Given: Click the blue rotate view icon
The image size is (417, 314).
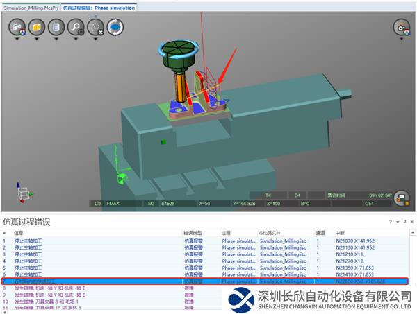Looking at the screenshot, I should [x=115, y=28].
